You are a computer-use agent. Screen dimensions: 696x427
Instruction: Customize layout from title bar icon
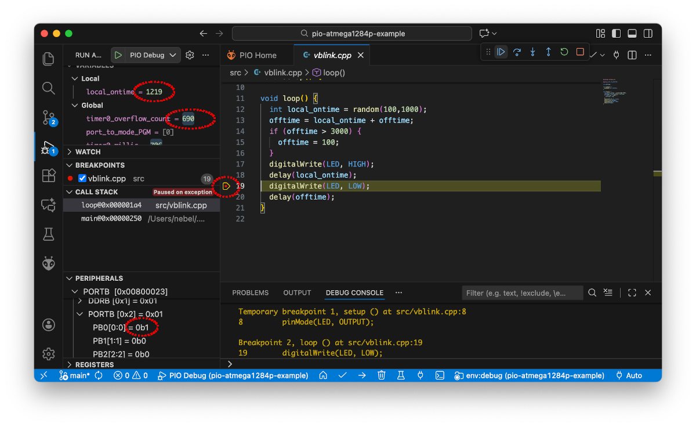pos(601,34)
